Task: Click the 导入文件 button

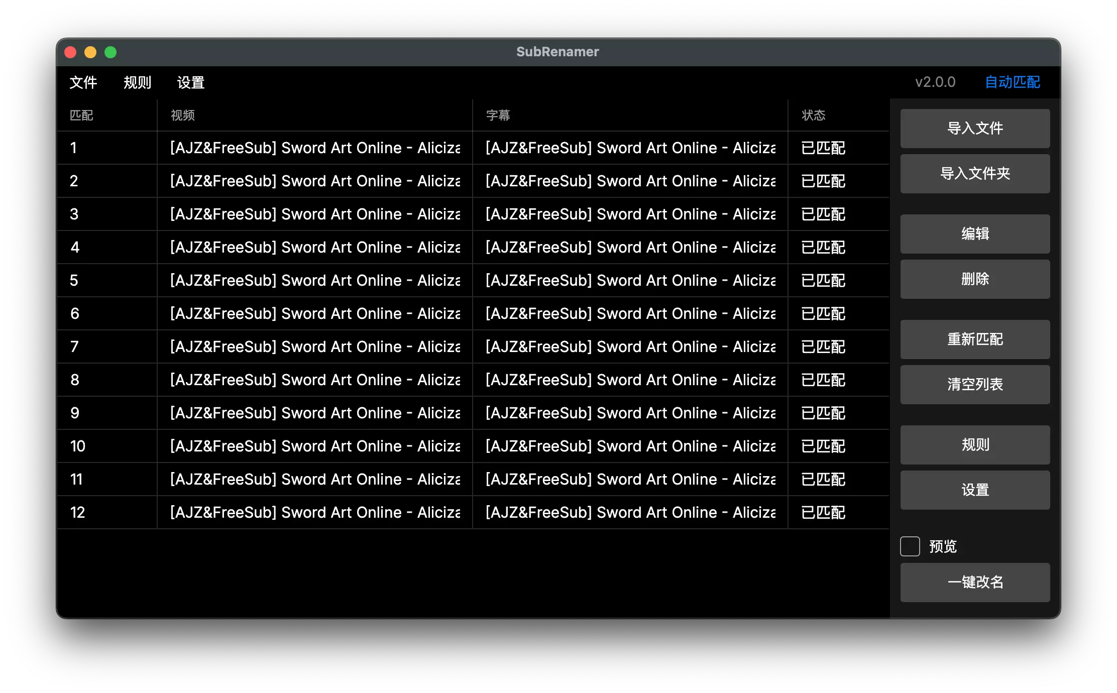Action: click(974, 129)
